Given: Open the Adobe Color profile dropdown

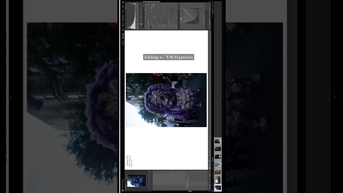Looking at the screenshot, I should [x=148, y=23].
